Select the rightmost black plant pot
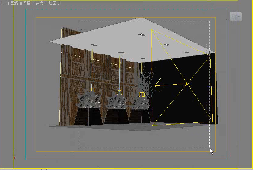Image resolution: width=253 pixels, height=170 pixels. [140, 116]
